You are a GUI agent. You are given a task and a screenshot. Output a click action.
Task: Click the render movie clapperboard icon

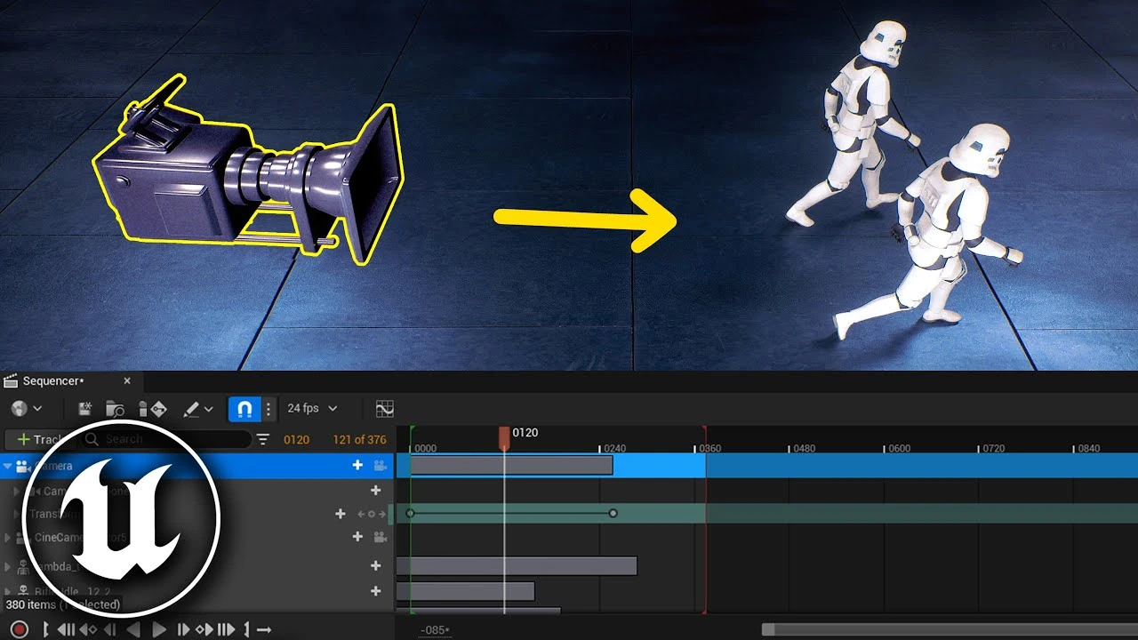[x=85, y=409]
